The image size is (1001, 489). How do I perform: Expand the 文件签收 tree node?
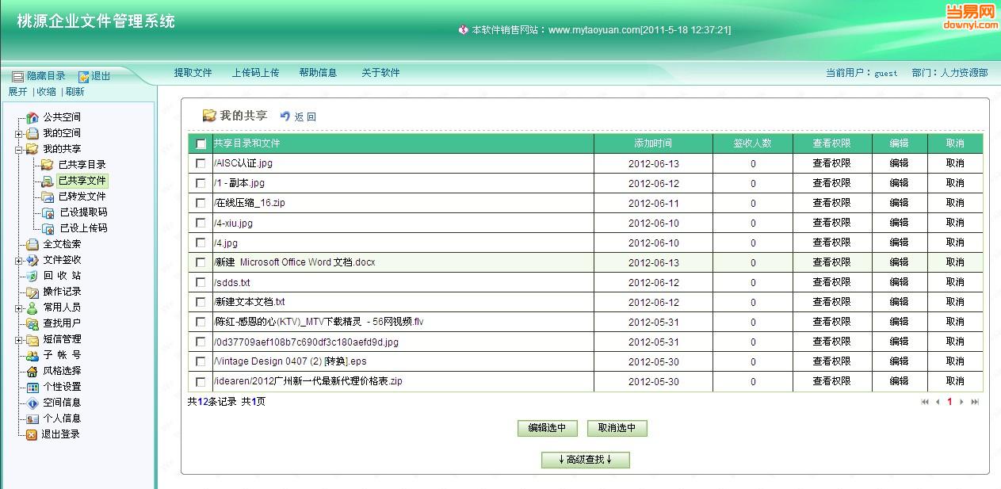[x=19, y=260]
